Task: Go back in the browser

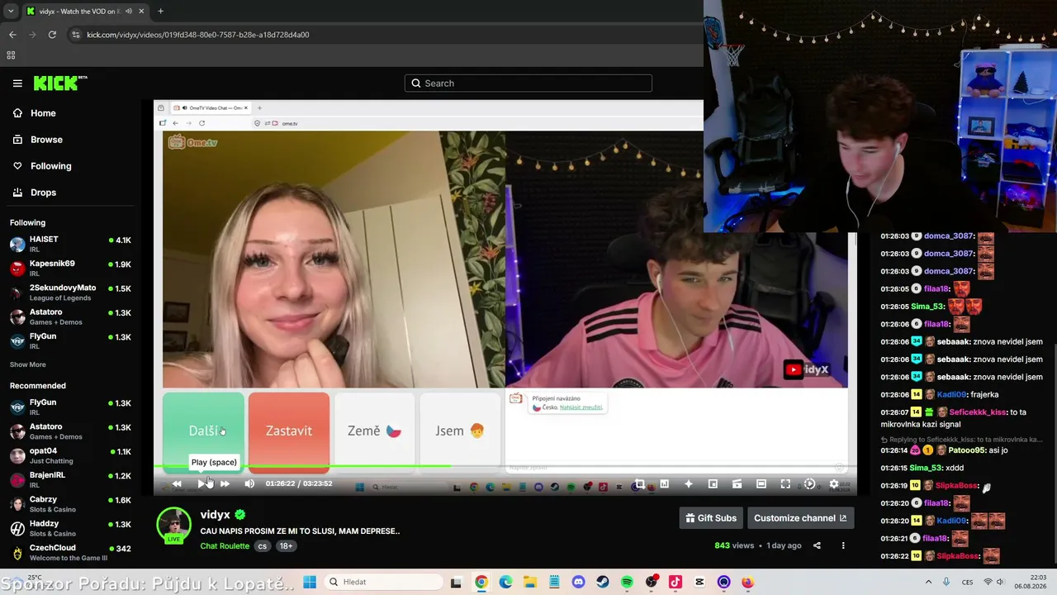Action: [x=12, y=35]
